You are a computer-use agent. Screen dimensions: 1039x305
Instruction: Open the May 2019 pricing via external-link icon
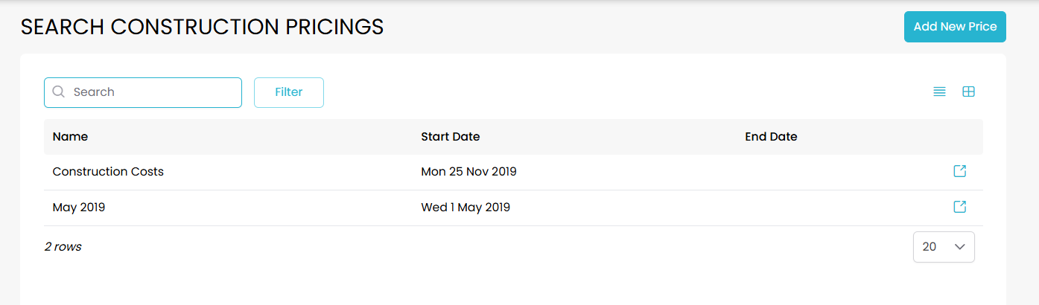click(x=960, y=207)
